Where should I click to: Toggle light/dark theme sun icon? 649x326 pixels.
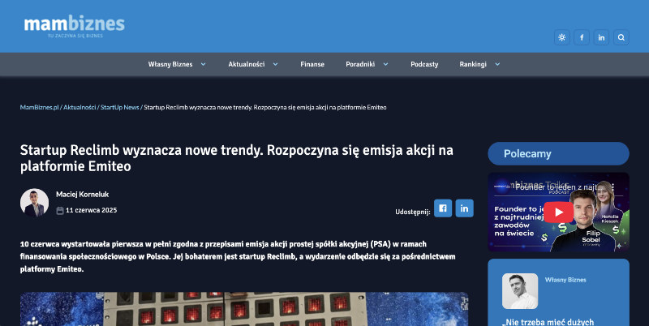pyautogui.click(x=561, y=37)
